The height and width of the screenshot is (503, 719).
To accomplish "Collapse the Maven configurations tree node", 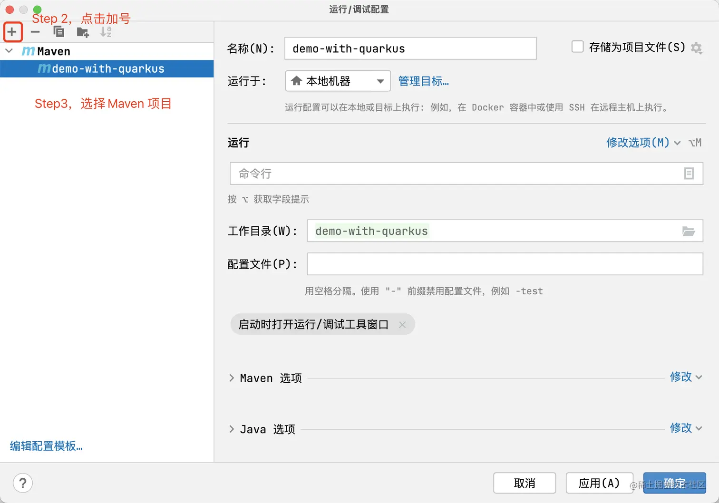I will (9, 51).
